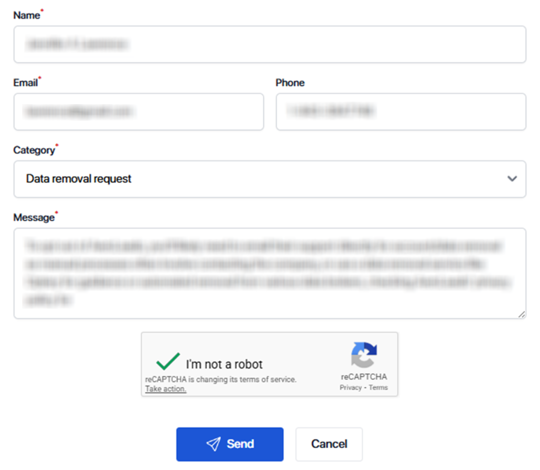Click the "I'm not a robot" text
The width and height of the screenshot is (540, 470).
[x=224, y=364]
